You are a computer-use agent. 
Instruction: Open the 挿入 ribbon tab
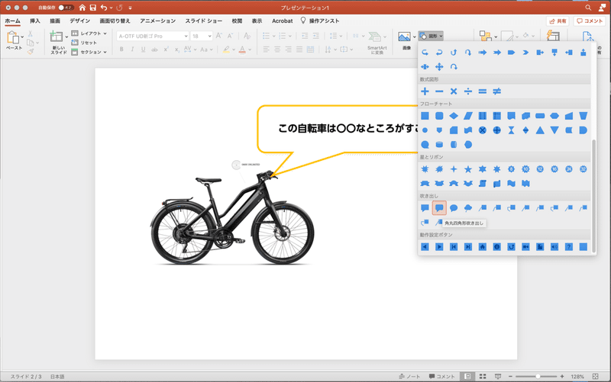tap(35, 21)
